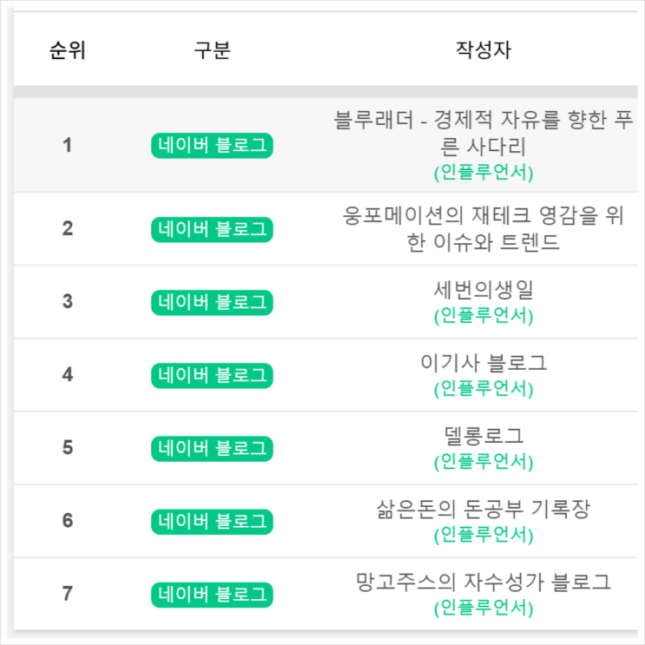Click 네이버 블로그 badge in rank 1 row
The image size is (645, 645).
pos(212,146)
